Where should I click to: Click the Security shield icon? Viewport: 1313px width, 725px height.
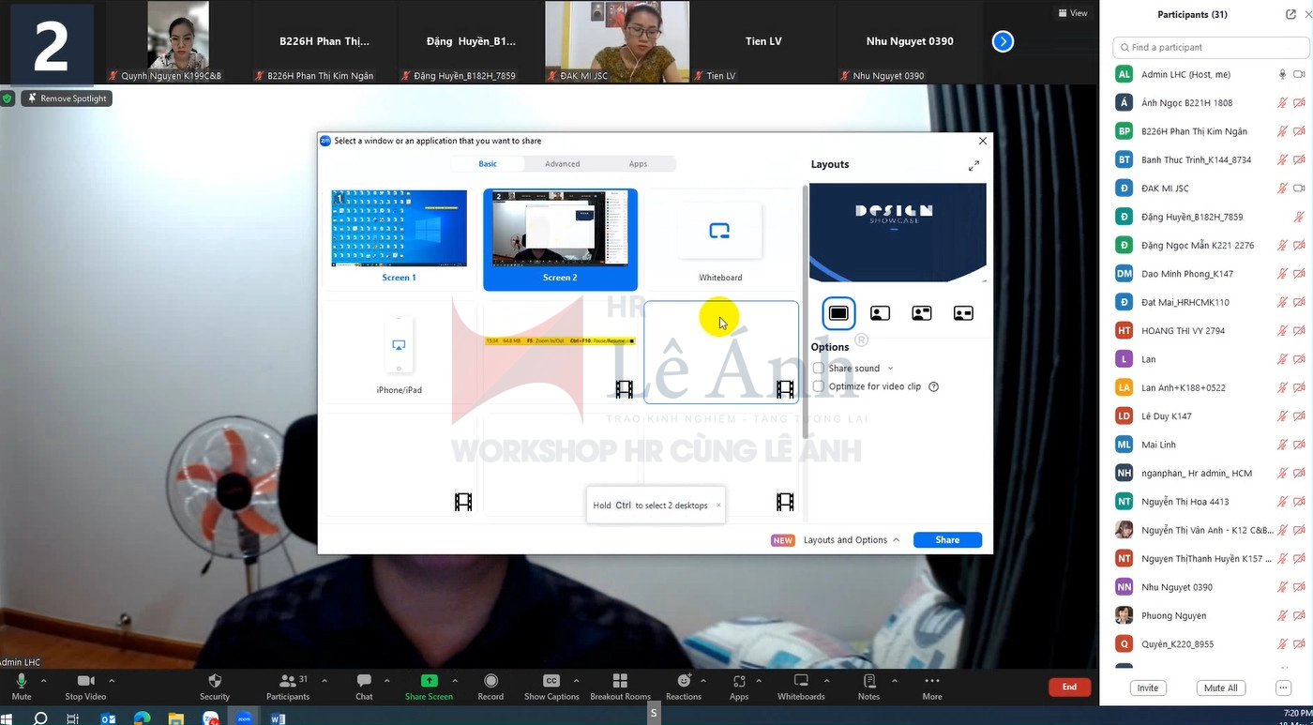[x=215, y=681]
